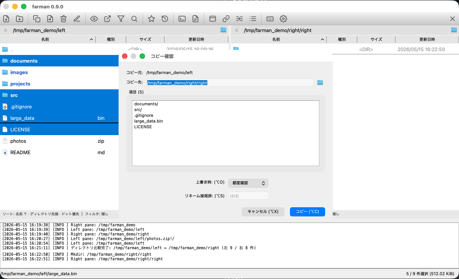Click folder icon at left pane path end
459x279 pixels.
pyautogui.click(x=223, y=30)
